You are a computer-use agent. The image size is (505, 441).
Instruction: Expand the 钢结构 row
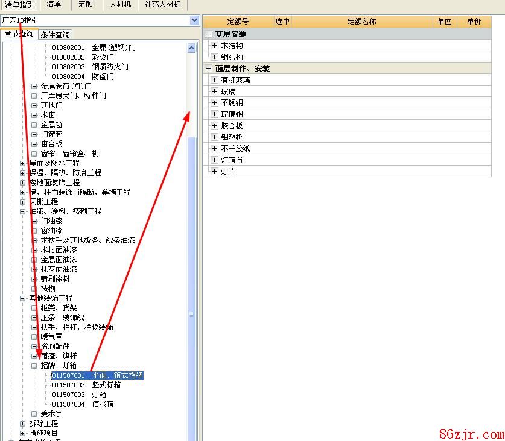[x=214, y=57]
